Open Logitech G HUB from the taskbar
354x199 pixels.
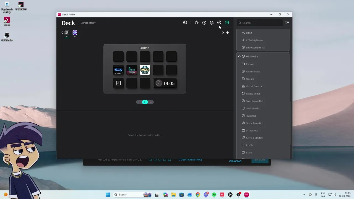[230, 195]
